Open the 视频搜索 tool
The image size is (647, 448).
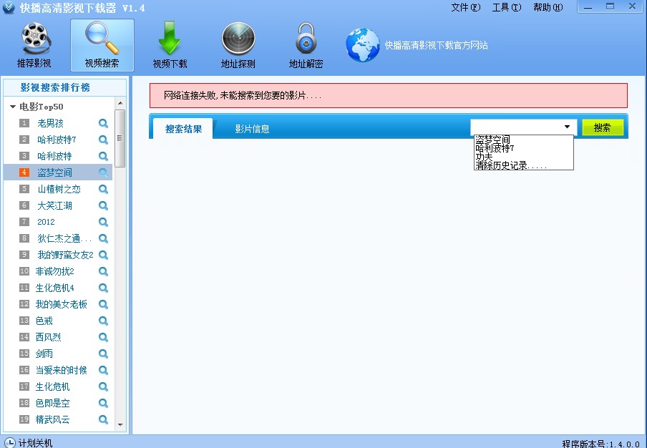coord(101,44)
